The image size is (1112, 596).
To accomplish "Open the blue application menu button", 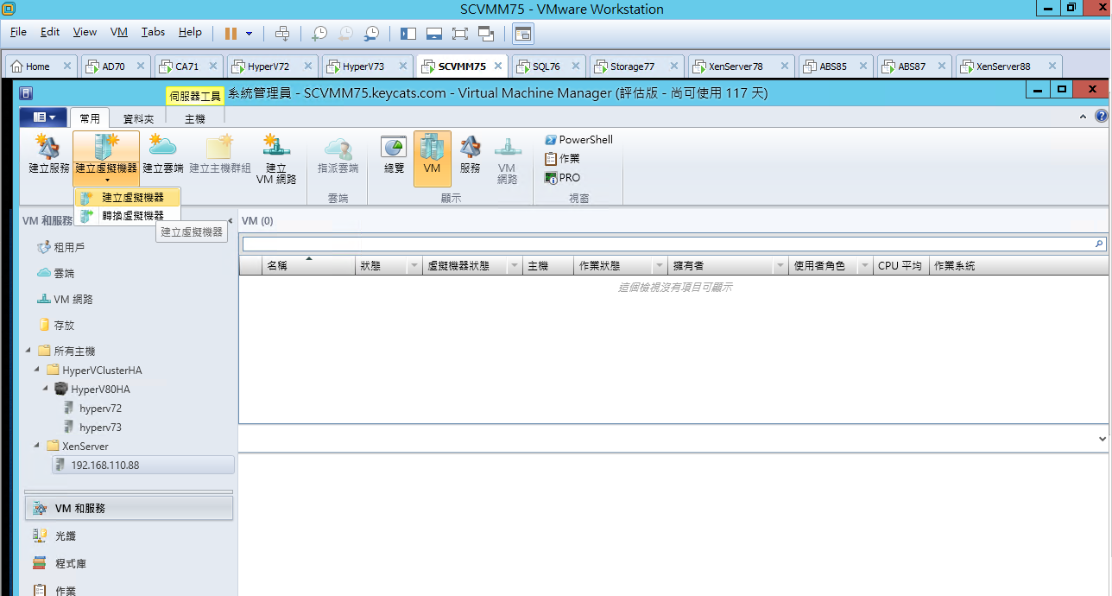I will (x=43, y=117).
